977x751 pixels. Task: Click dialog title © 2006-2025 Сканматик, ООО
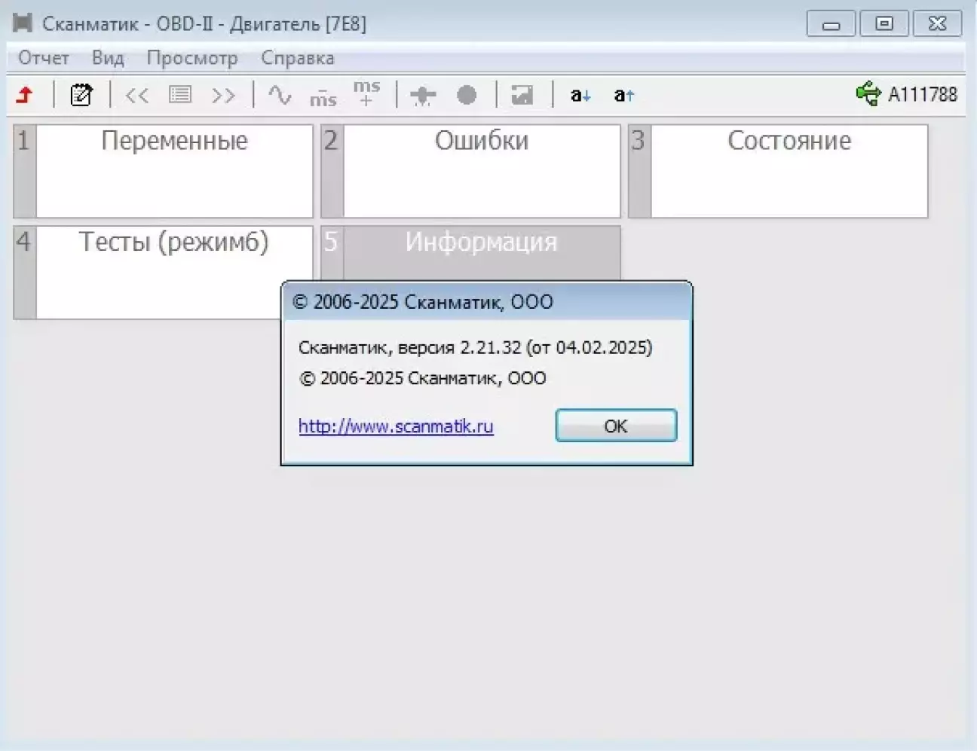(423, 302)
